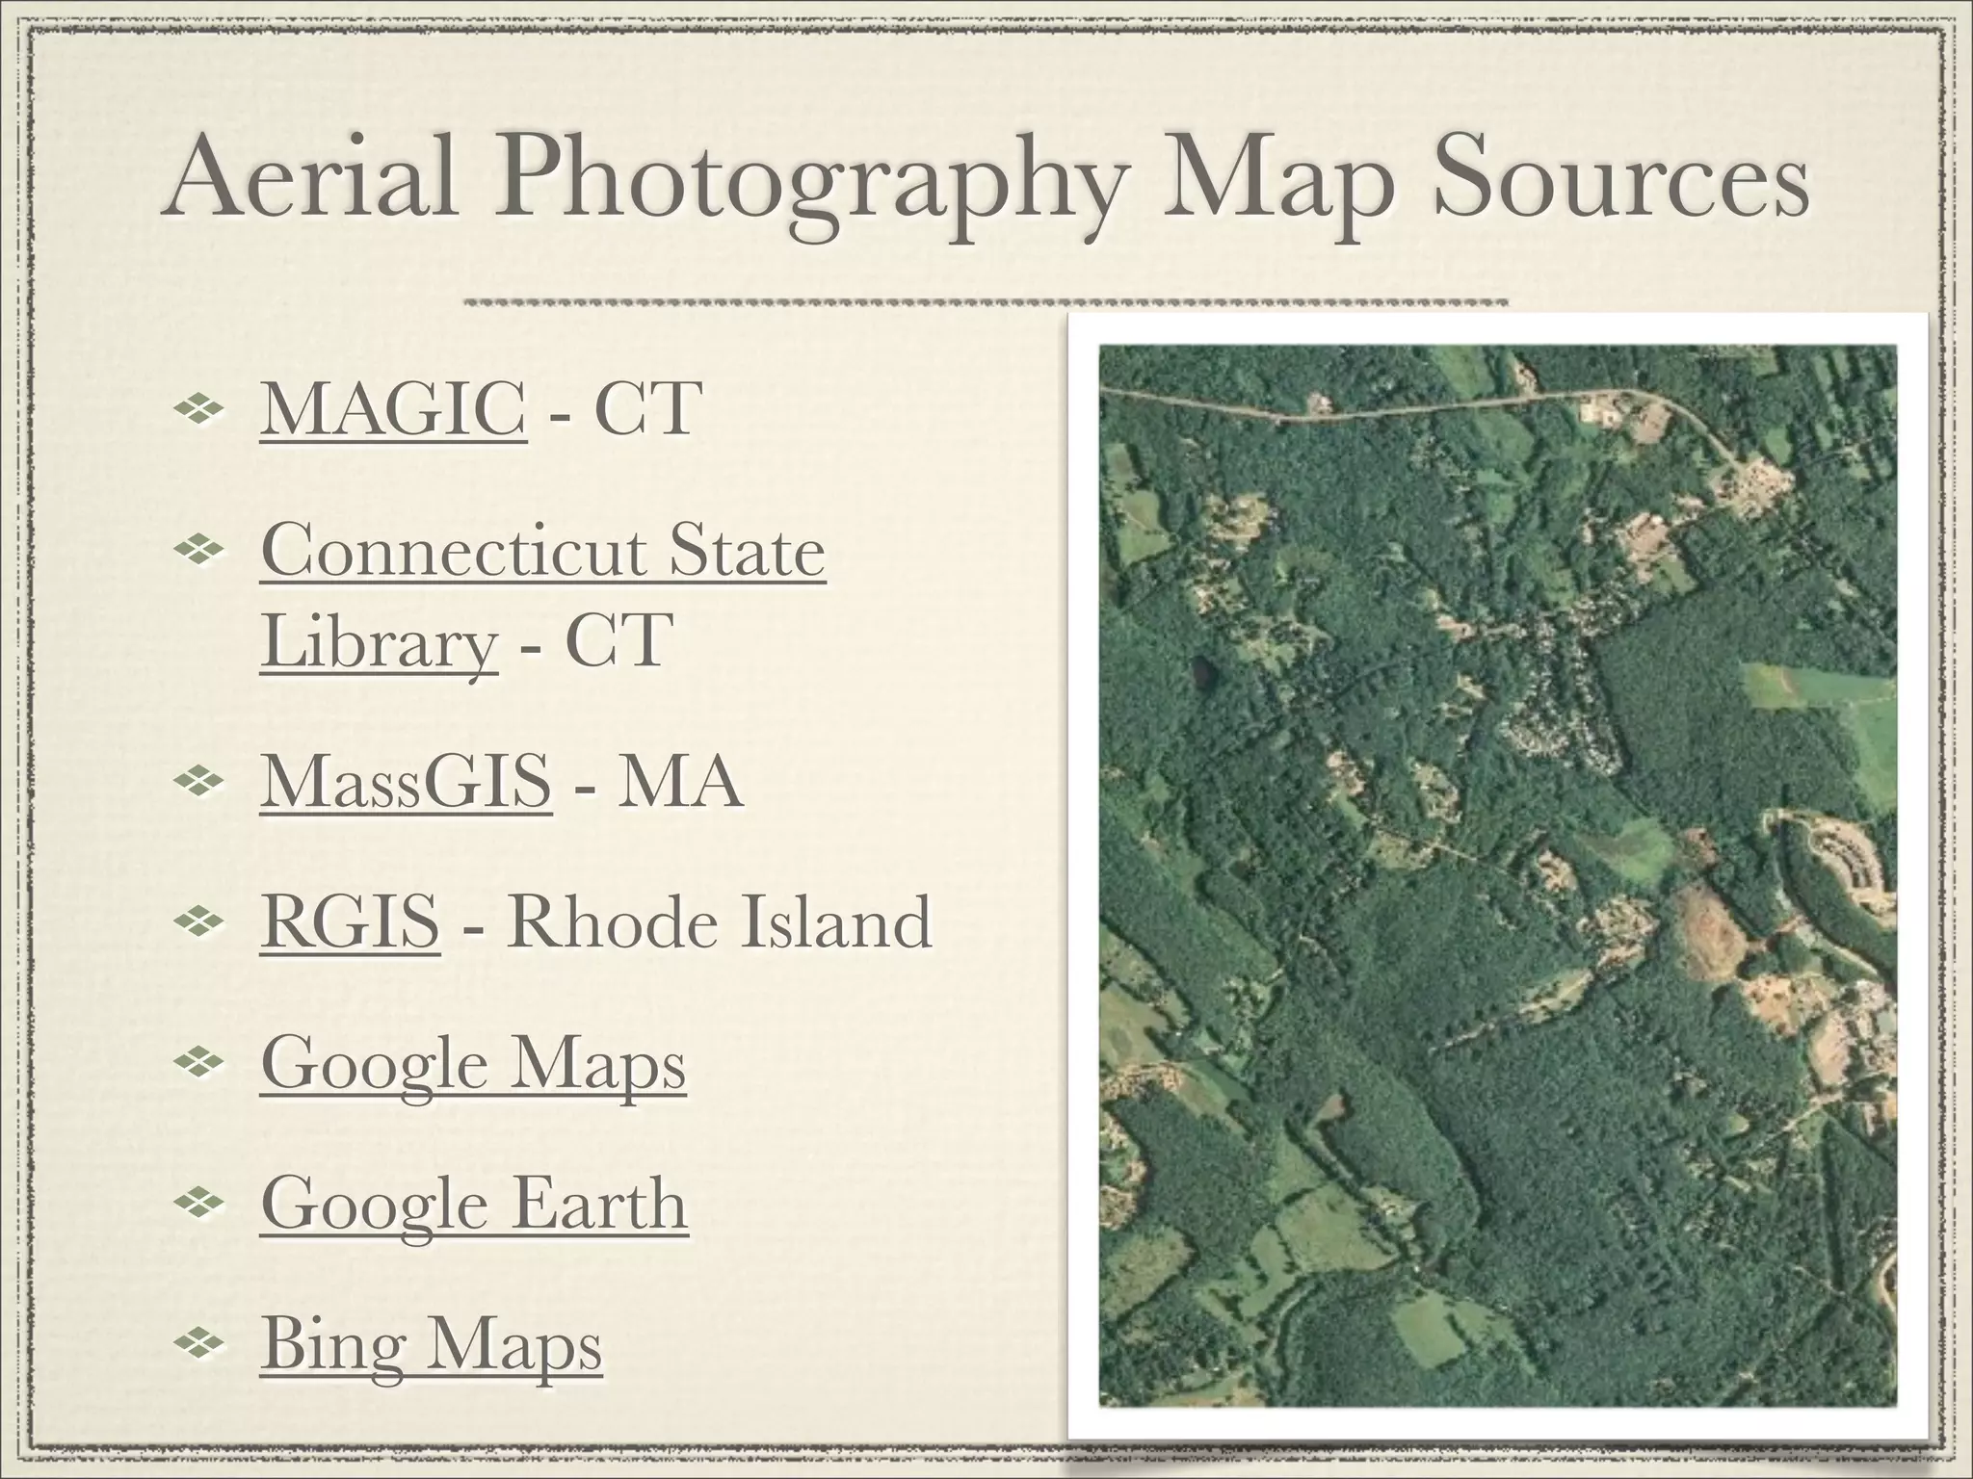The height and width of the screenshot is (1479, 1973).
Task: Open the Connecticut State Library link
Action: [x=542, y=596]
